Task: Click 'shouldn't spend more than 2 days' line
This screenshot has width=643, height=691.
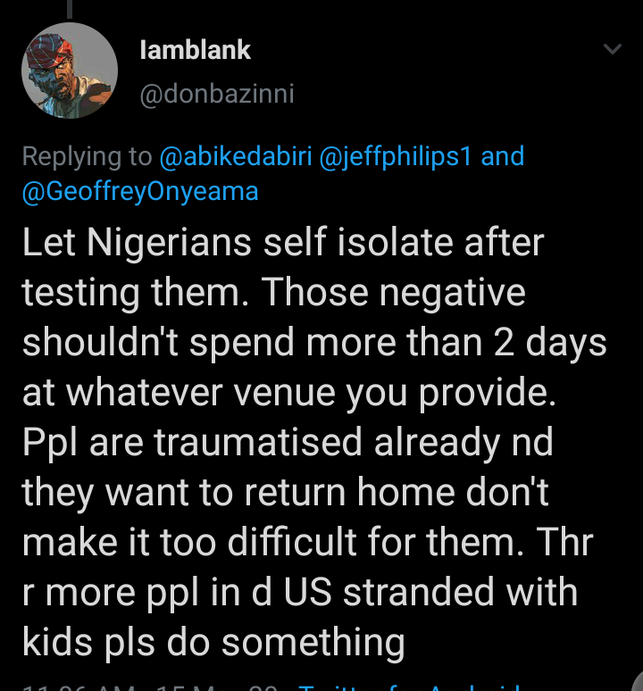Action: pyautogui.click(x=314, y=343)
